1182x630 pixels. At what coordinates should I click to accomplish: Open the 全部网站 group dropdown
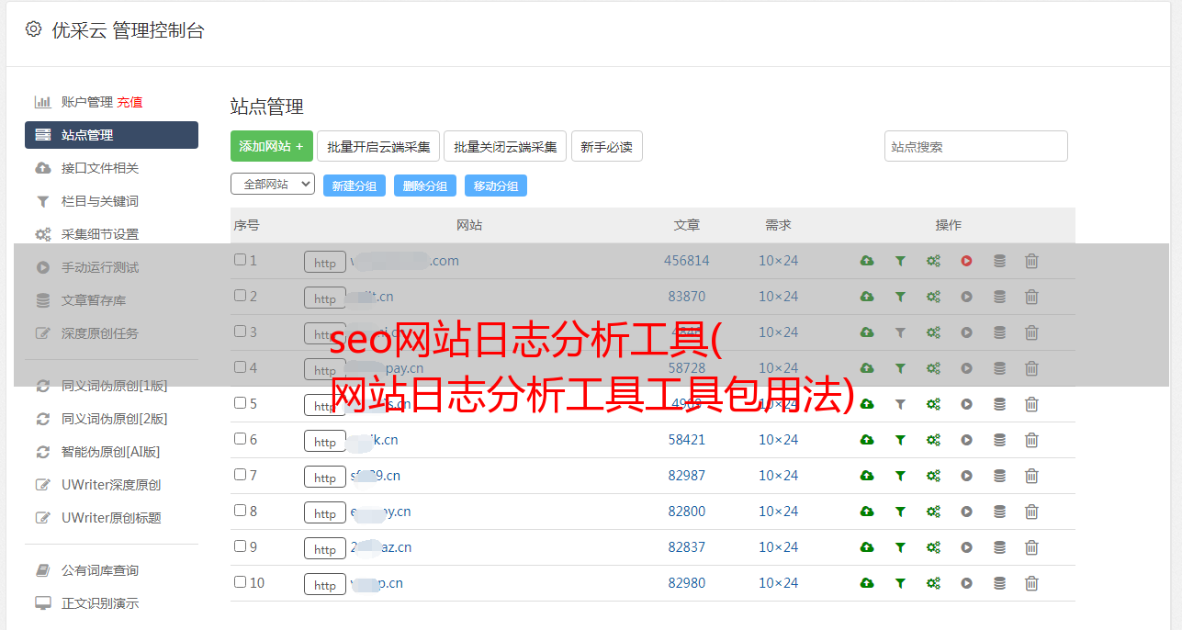(273, 185)
